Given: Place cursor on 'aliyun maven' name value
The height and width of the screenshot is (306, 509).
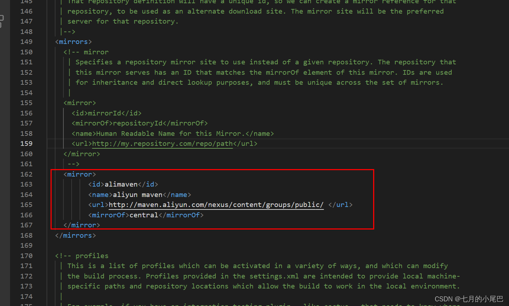Looking at the screenshot, I should pyautogui.click(x=138, y=195).
